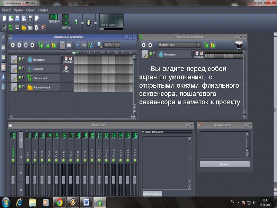Click the oscilloscope to enable it
Viewport: 277px width, 208px height.
[x=111, y=20]
